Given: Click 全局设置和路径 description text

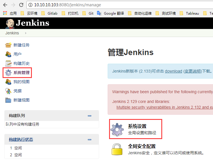Looking at the screenshot, I should coord(142,133).
